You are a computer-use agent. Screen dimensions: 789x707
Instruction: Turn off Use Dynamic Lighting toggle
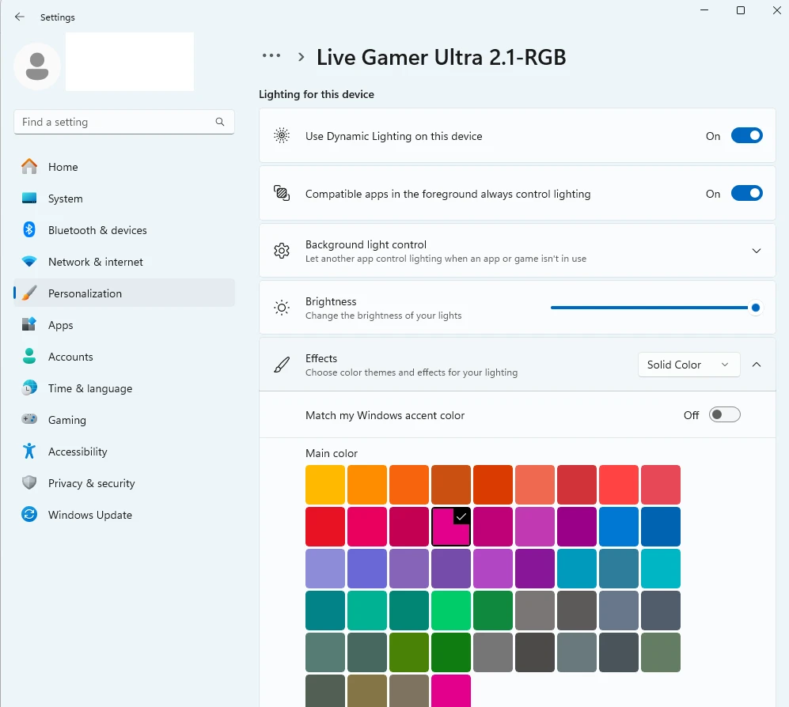click(746, 136)
